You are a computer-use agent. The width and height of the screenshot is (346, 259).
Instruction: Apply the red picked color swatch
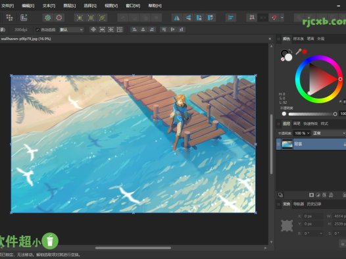(305, 51)
